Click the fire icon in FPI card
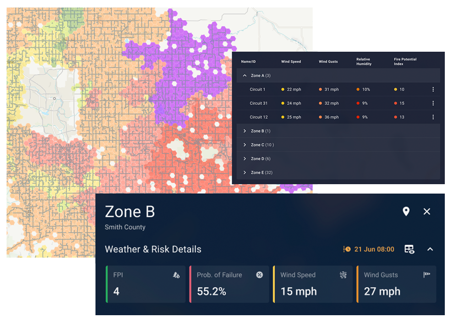Viewport: 458px width, 333px height. coord(176,275)
